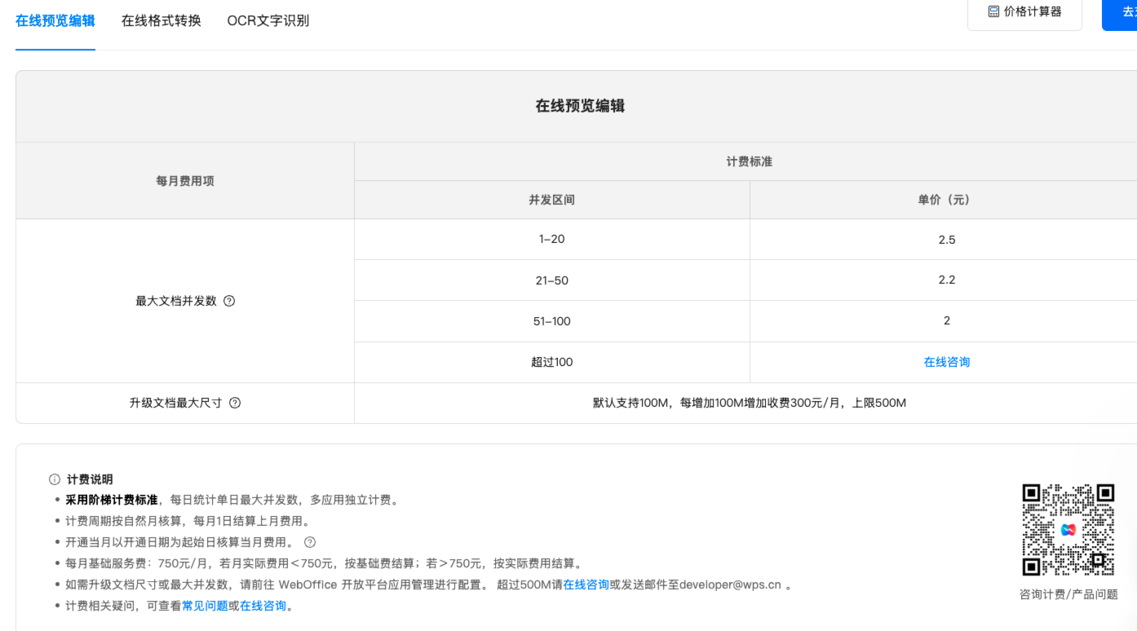Click help icon beside 最大文档并发数

[x=229, y=301]
